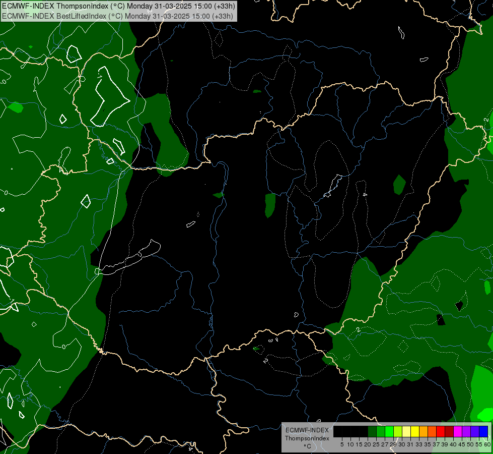This screenshot has height=454, width=493.
Task: Click legend tick value 29
Action: pos(393,444)
